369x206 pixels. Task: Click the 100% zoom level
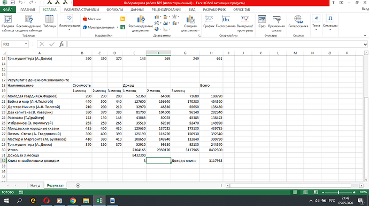point(363,192)
